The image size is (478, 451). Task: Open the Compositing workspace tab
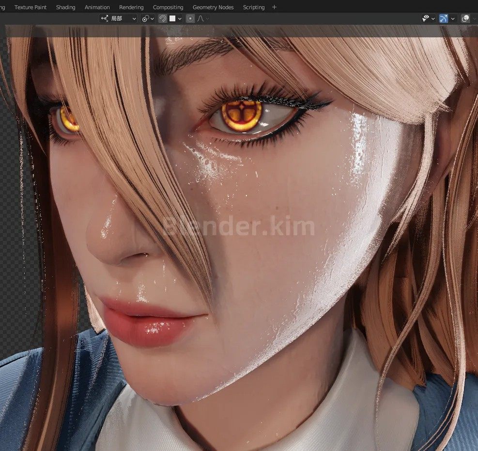point(168,7)
